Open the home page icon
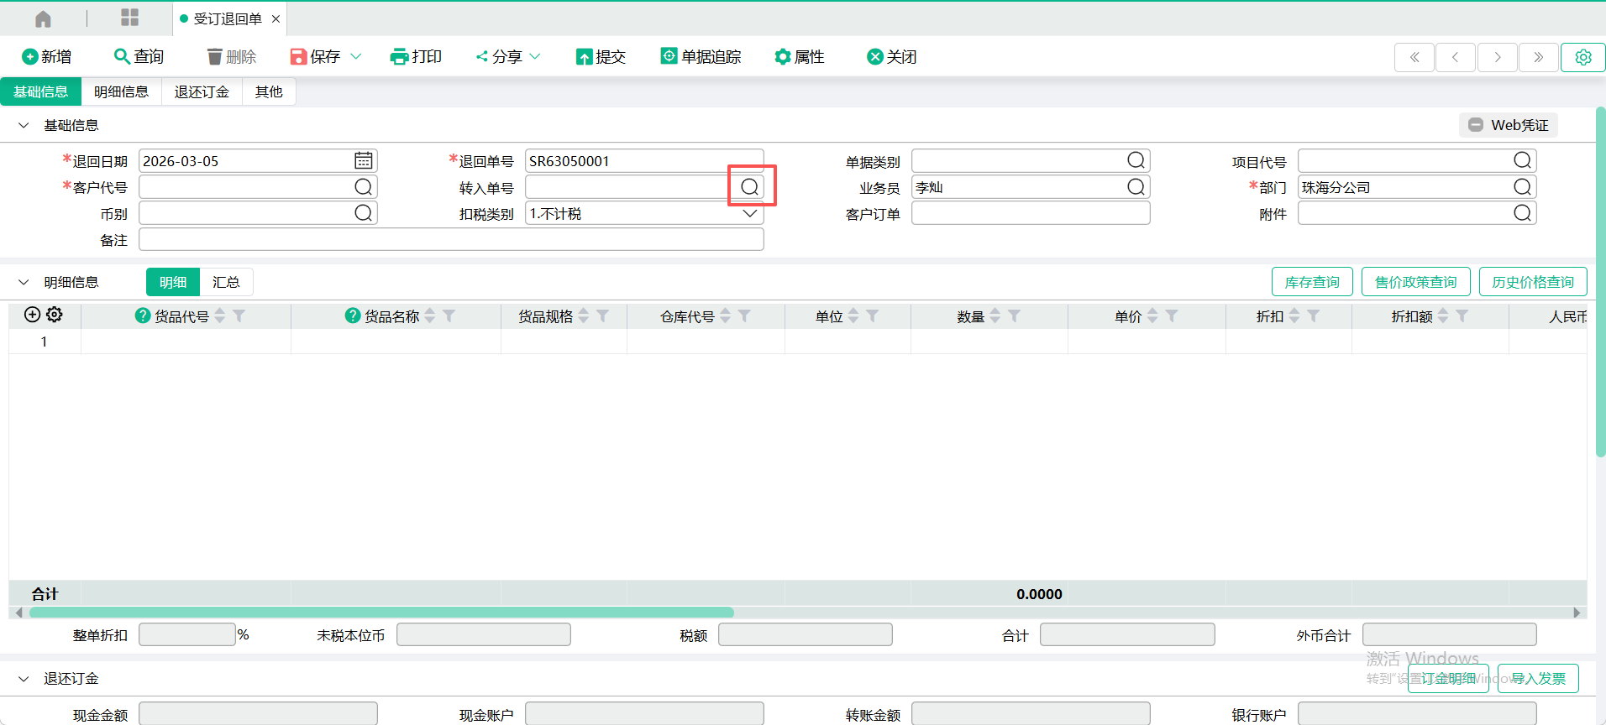The image size is (1606, 725). [43, 18]
